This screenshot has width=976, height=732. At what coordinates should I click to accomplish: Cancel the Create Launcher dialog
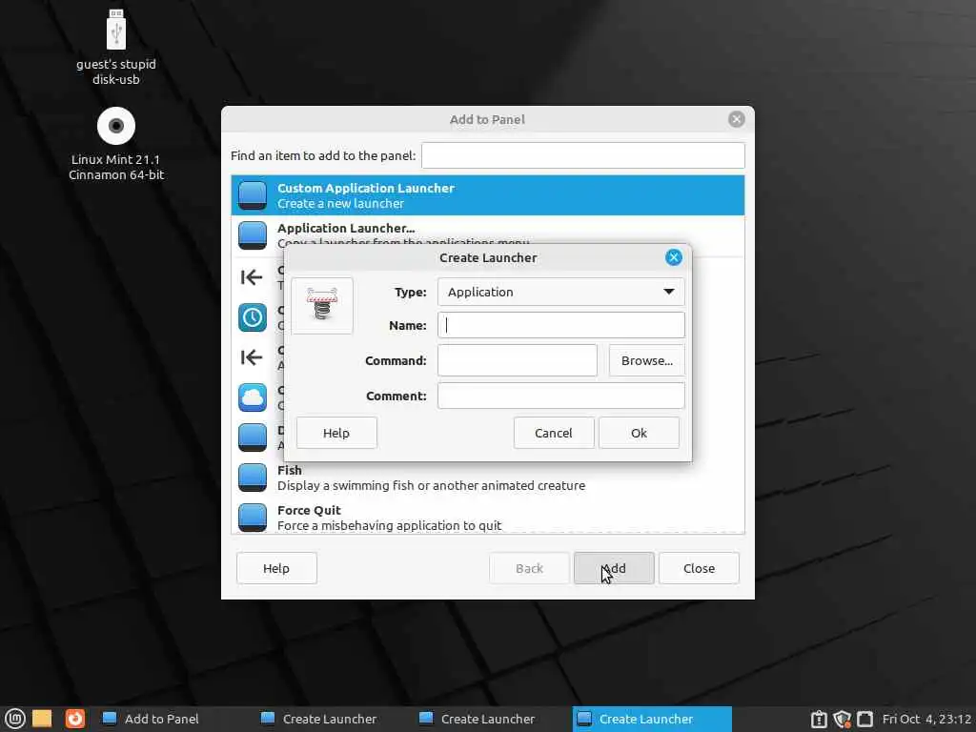(554, 433)
